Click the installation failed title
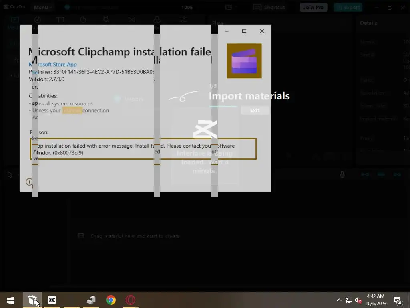Viewport: 410px width, 308px height. pos(120,52)
